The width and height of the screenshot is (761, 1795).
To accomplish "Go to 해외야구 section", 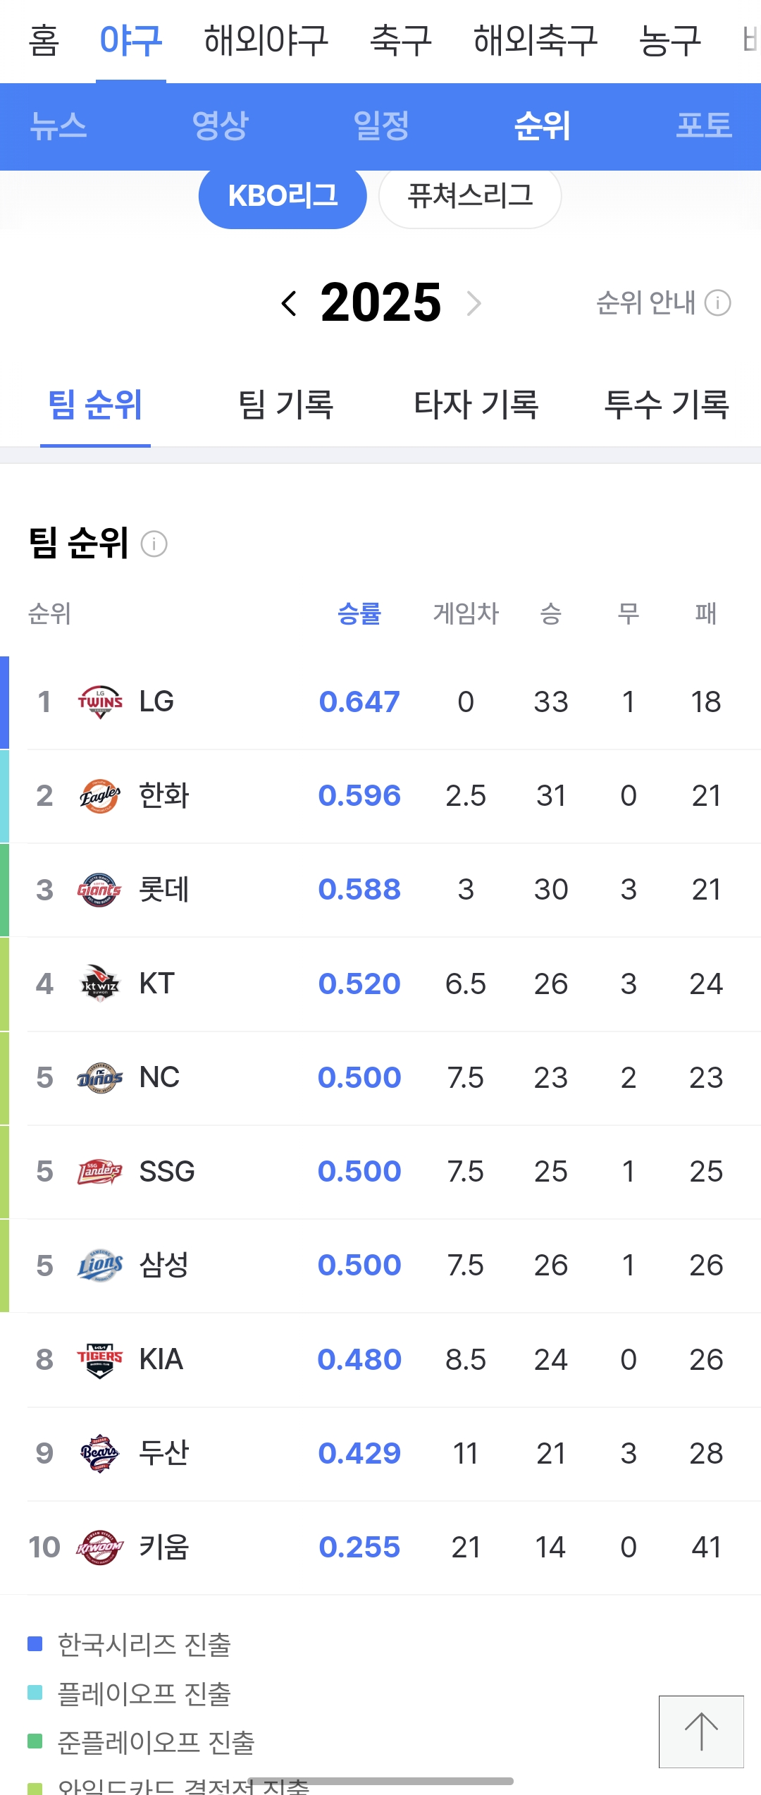I will coord(266,40).
